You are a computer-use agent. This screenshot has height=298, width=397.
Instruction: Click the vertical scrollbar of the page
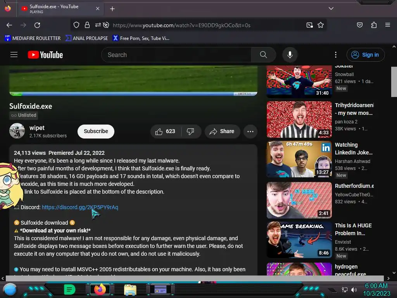[x=394, y=81]
